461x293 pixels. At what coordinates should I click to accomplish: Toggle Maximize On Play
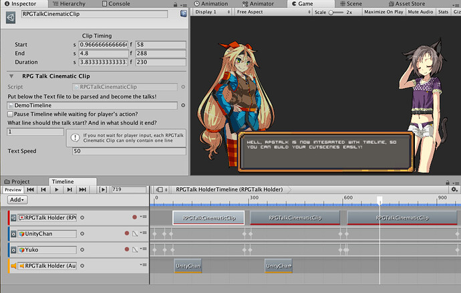point(383,12)
